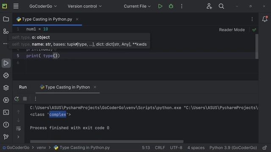This screenshot has width=271, height=152.
Task: Rerun the program with the rerun icon
Action: [x=17, y=99]
